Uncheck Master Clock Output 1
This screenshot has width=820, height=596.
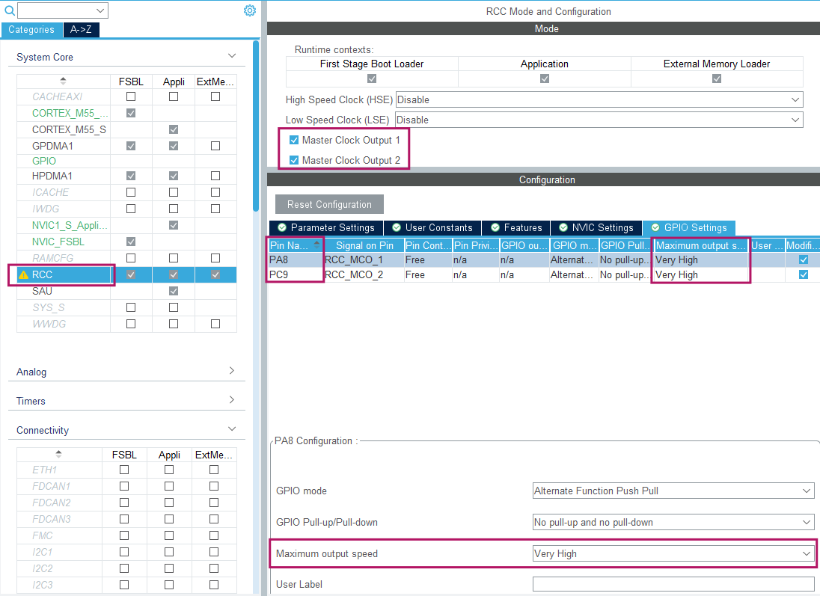coord(294,140)
